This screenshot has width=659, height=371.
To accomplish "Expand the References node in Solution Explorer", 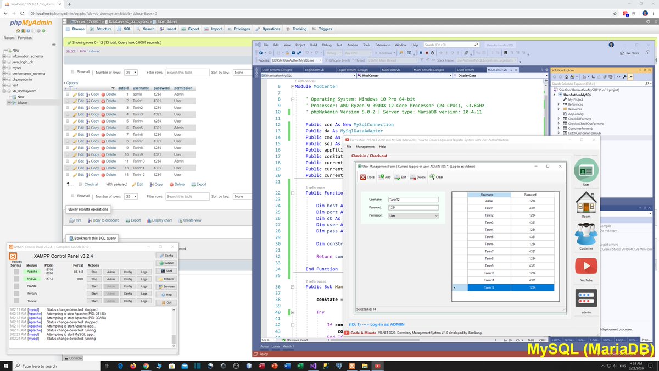I will [x=559, y=104].
